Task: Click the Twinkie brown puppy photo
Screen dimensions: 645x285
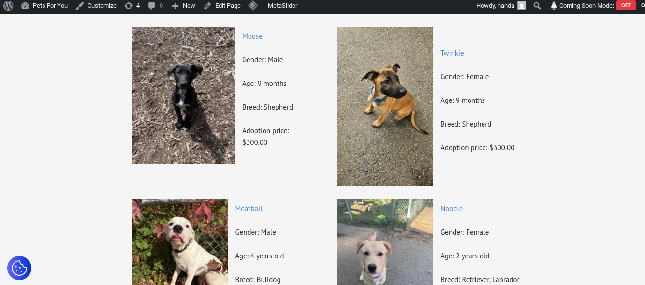Action: coord(385,106)
